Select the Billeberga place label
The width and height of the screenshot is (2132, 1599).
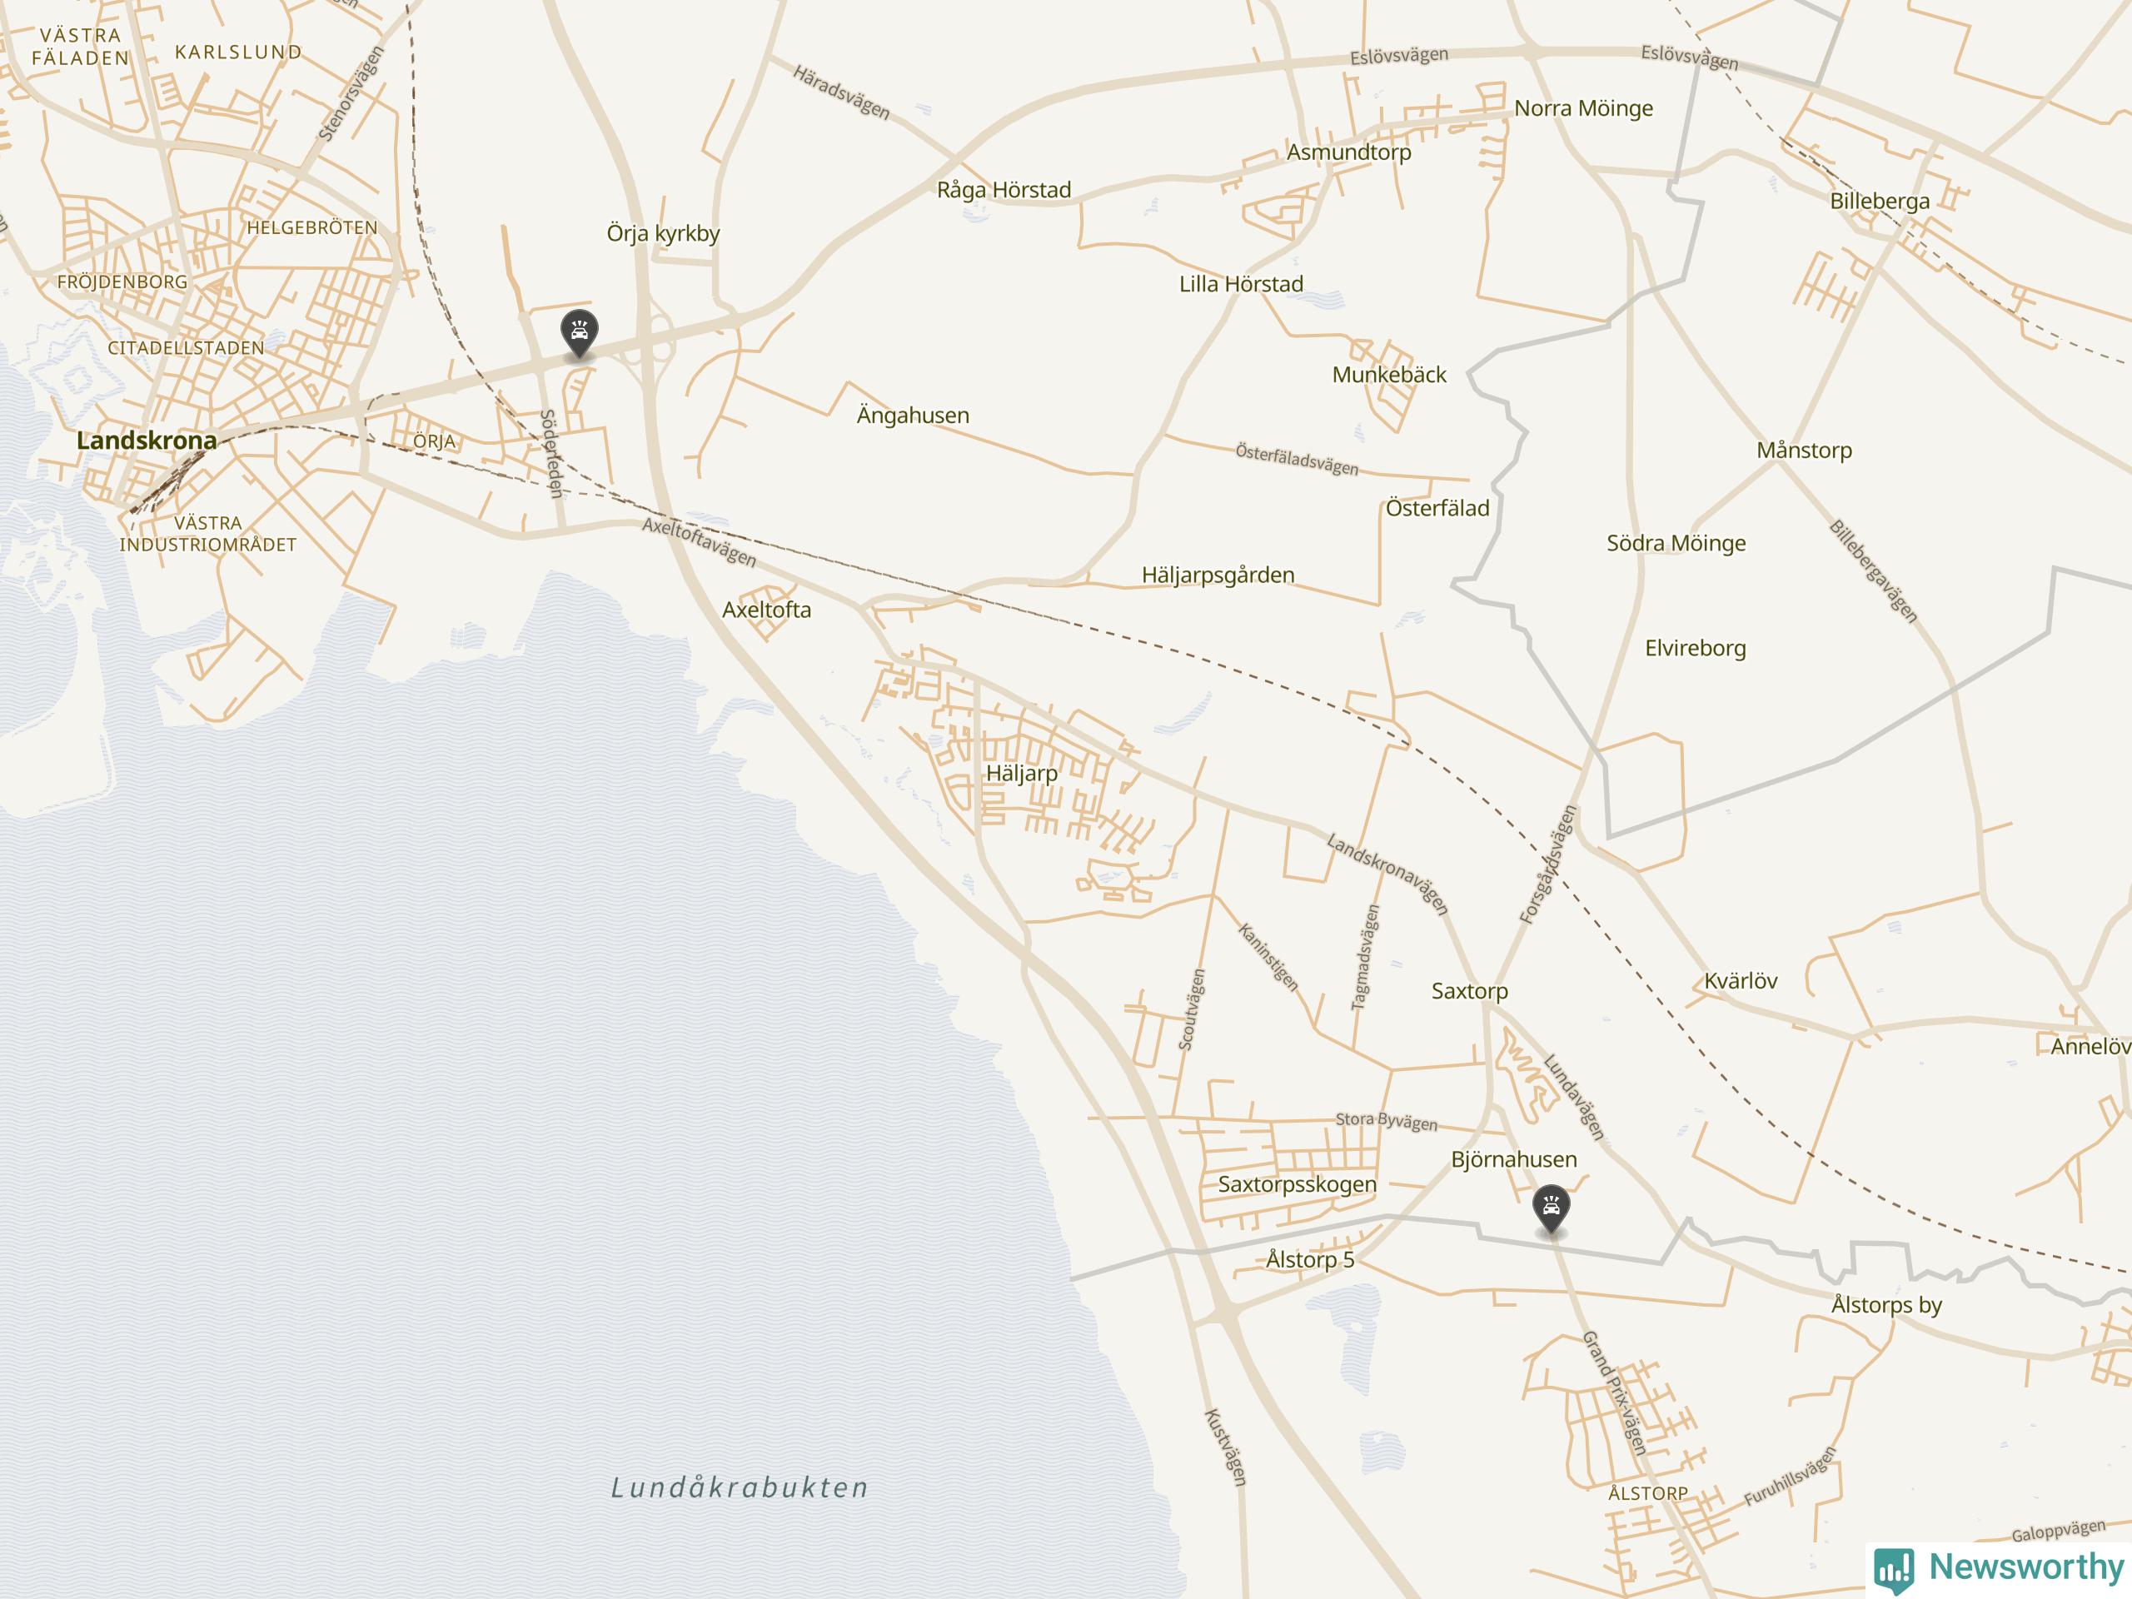coord(1880,202)
